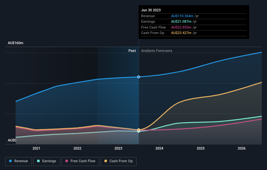Click the AU$160m y-axis label
Screen dimensions: 267x170
click(x=16, y=43)
